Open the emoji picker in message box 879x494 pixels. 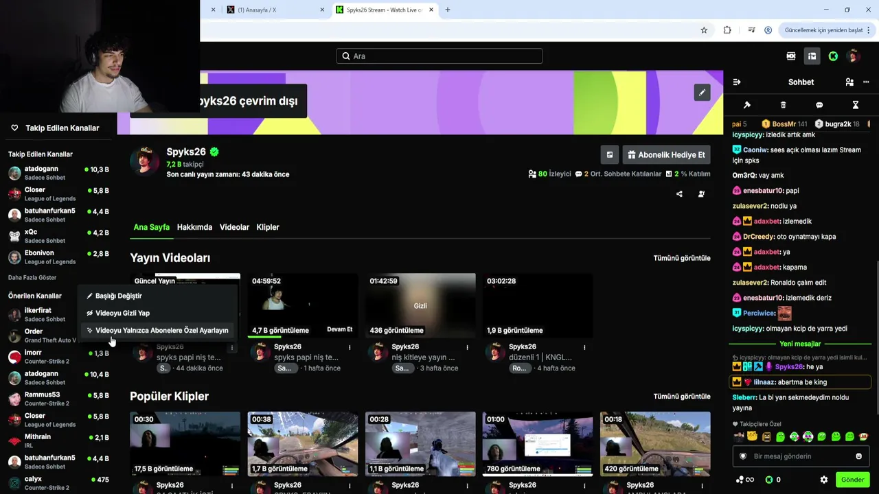[x=858, y=456]
